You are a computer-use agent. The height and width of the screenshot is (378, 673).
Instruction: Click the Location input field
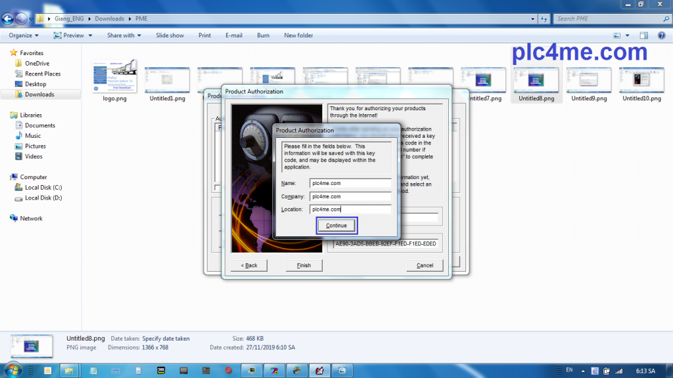coord(350,209)
